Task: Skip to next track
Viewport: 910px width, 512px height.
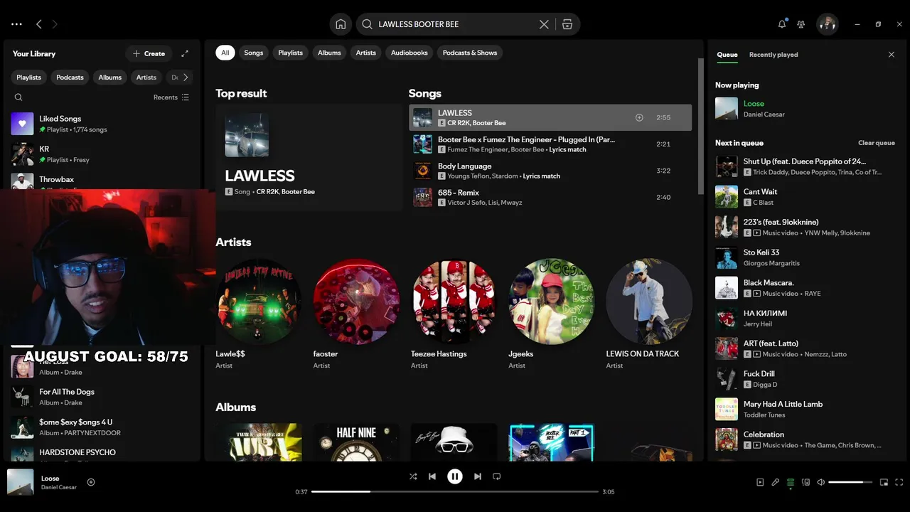Action: coord(478,476)
